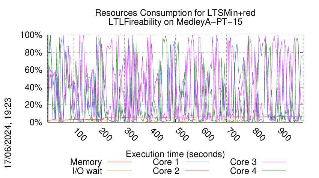Click the red Memory legend line sample
Image resolution: width=319 pixels, height=178 pixels.
119,162
